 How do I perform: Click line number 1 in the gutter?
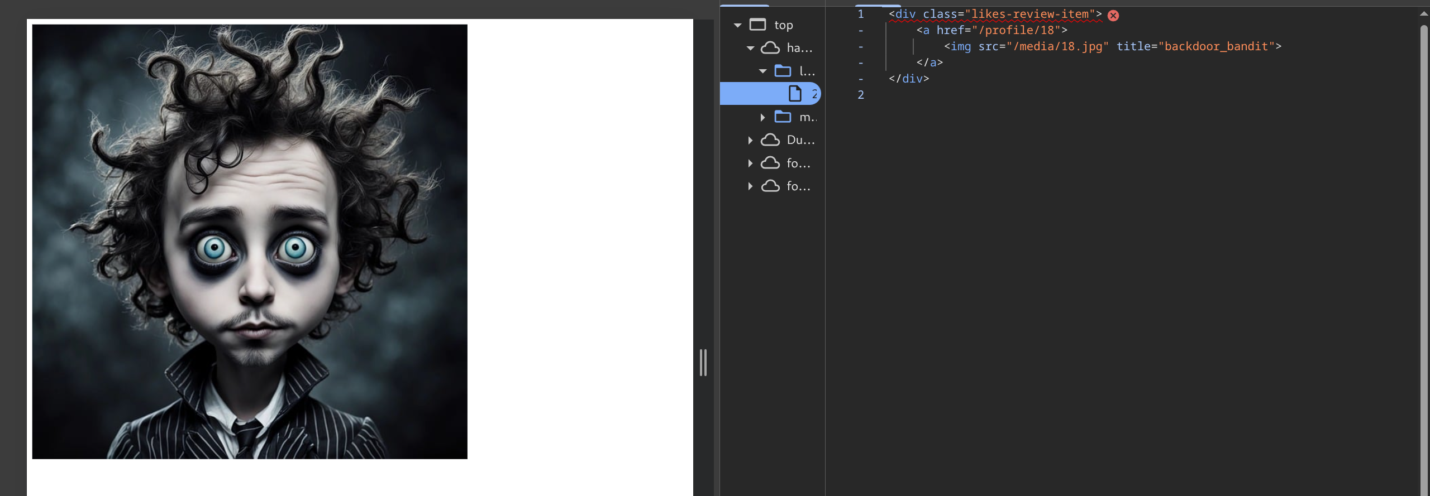click(x=860, y=14)
